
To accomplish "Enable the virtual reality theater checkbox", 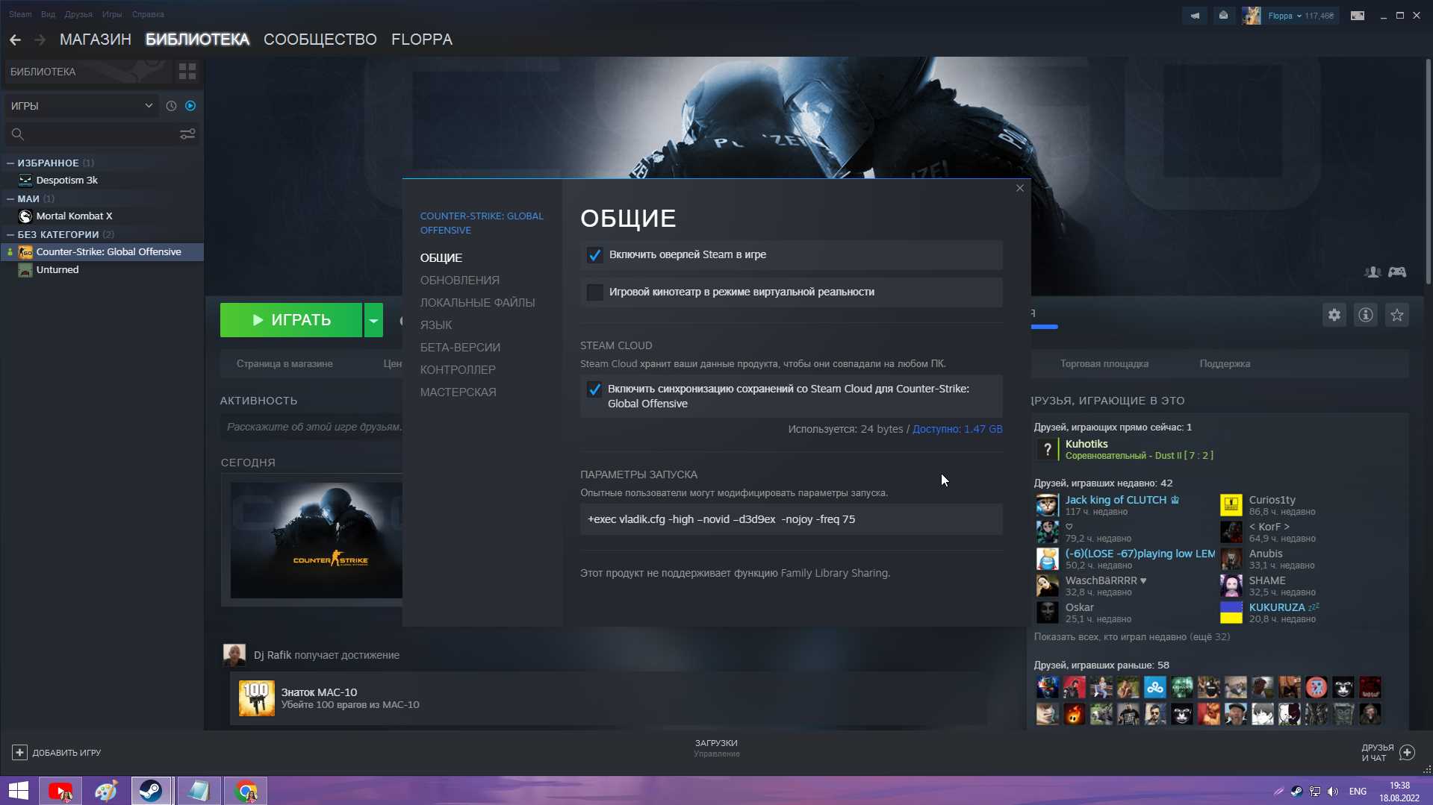I will (x=594, y=292).
